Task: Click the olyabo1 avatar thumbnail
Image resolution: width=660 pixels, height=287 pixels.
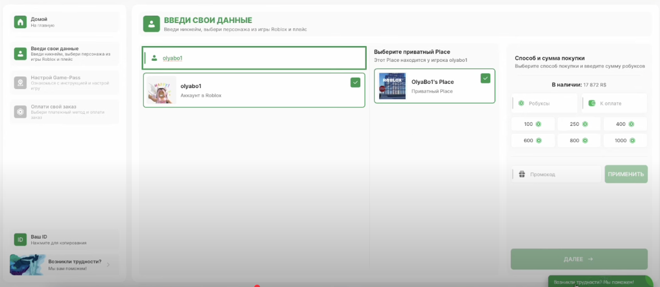Action: tap(162, 90)
